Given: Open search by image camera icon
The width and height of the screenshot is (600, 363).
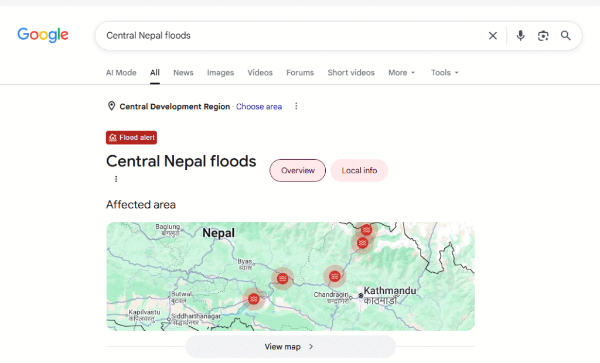Looking at the screenshot, I should point(543,36).
